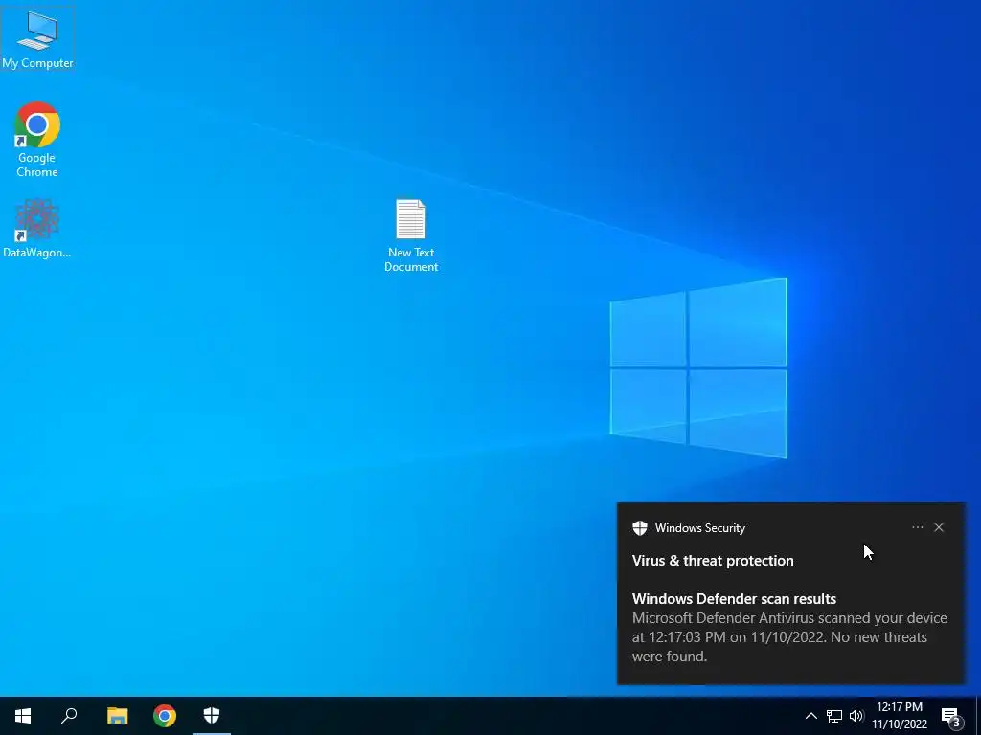Select the DataWagon desktop shortcut

(x=37, y=228)
